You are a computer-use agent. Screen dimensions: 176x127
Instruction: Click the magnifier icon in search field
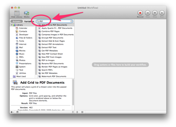click(x=38, y=21)
